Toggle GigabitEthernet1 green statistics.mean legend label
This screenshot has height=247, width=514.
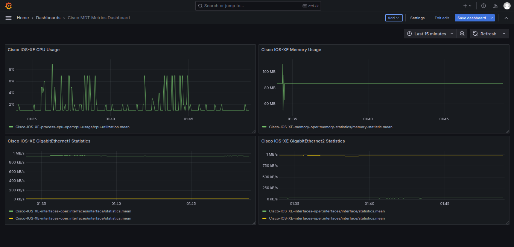[x=73, y=211]
